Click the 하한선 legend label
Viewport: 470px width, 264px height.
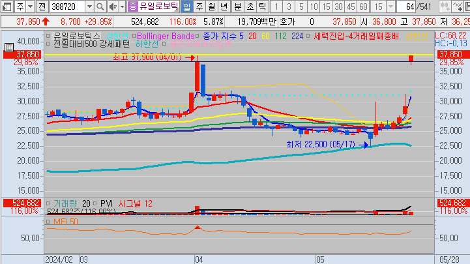click(x=147, y=44)
